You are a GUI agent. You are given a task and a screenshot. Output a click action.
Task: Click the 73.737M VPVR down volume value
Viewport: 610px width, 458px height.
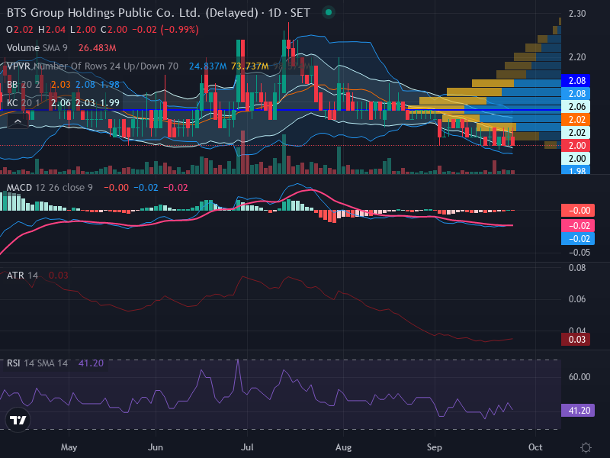point(250,66)
